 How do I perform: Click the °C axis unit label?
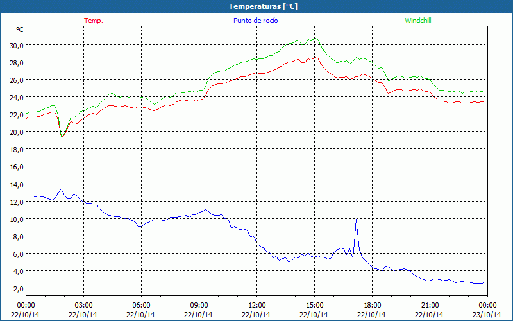tap(20, 30)
